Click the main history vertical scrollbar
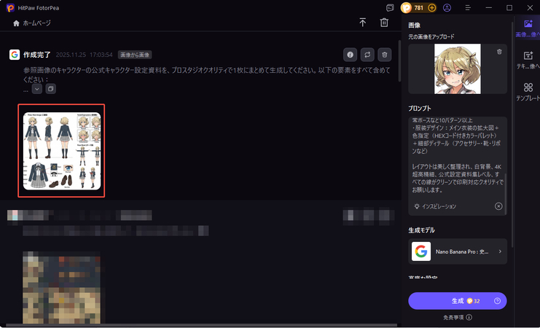This screenshot has width=540, height=328. (x=399, y=60)
